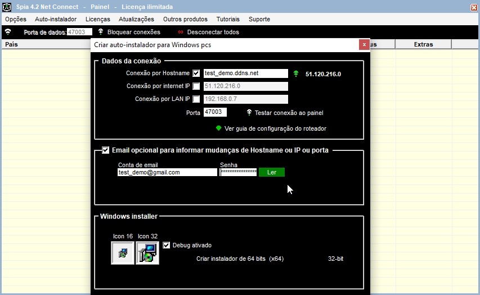Close the main Spia window
This screenshot has width=480, height=295.
(x=474, y=7)
